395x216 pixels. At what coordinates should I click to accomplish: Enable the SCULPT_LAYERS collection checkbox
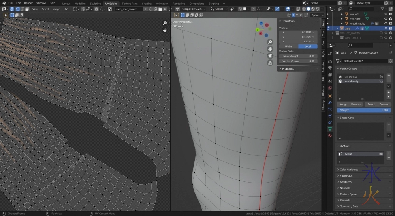point(381,33)
